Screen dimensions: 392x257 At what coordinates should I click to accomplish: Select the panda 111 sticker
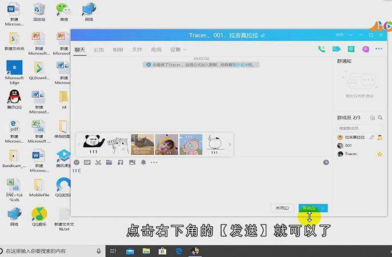[94, 144]
